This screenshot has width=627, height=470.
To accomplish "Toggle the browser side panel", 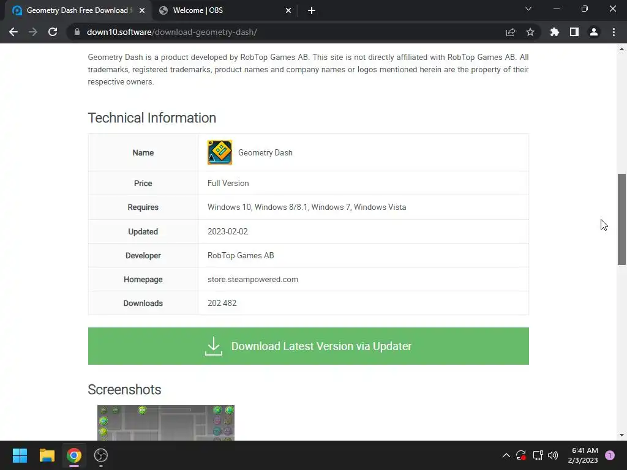I will click(x=574, y=32).
